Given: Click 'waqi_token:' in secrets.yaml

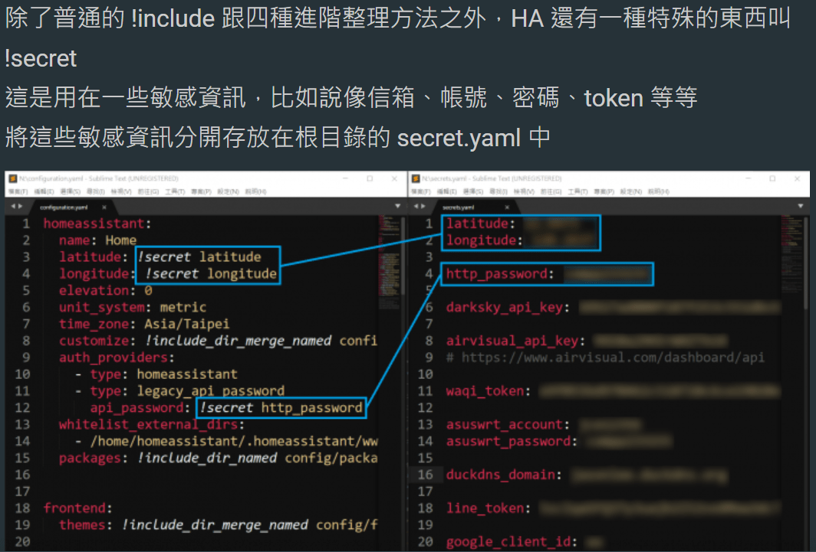Looking at the screenshot, I should click(x=488, y=390).
